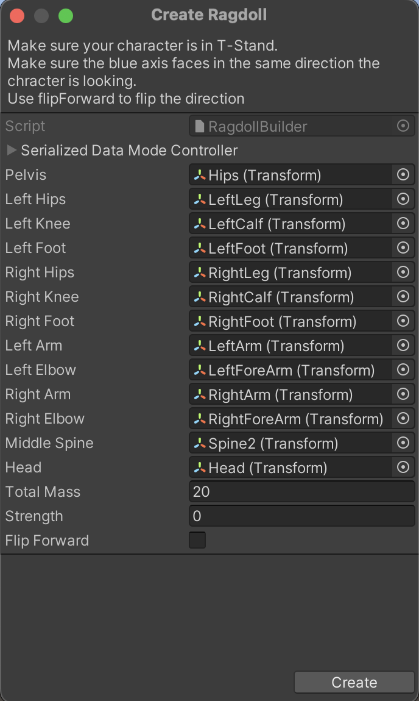Click the green maximize window button

coord(66,16)
